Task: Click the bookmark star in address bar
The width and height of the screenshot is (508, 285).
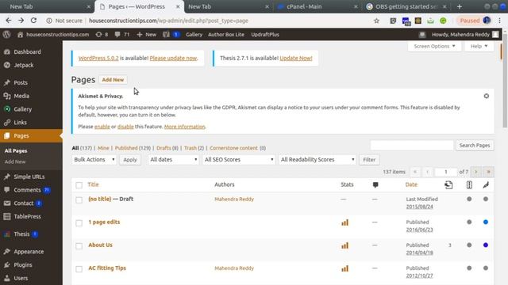Action: pyautogui.click(x=376, y=21)
